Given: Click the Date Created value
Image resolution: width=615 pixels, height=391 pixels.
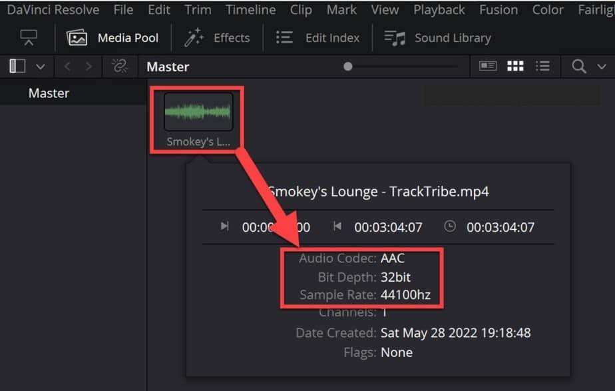Looking at the screenshot, I should pyautogui.click(x=455, y=333).
